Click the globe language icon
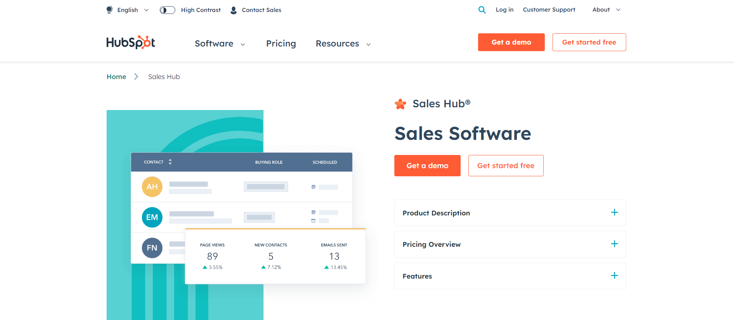The image size is (734, 320). 109,10
